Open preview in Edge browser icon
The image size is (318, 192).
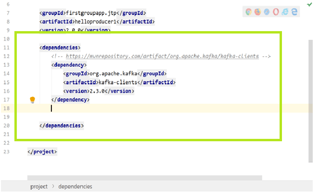tap(294, 11)
